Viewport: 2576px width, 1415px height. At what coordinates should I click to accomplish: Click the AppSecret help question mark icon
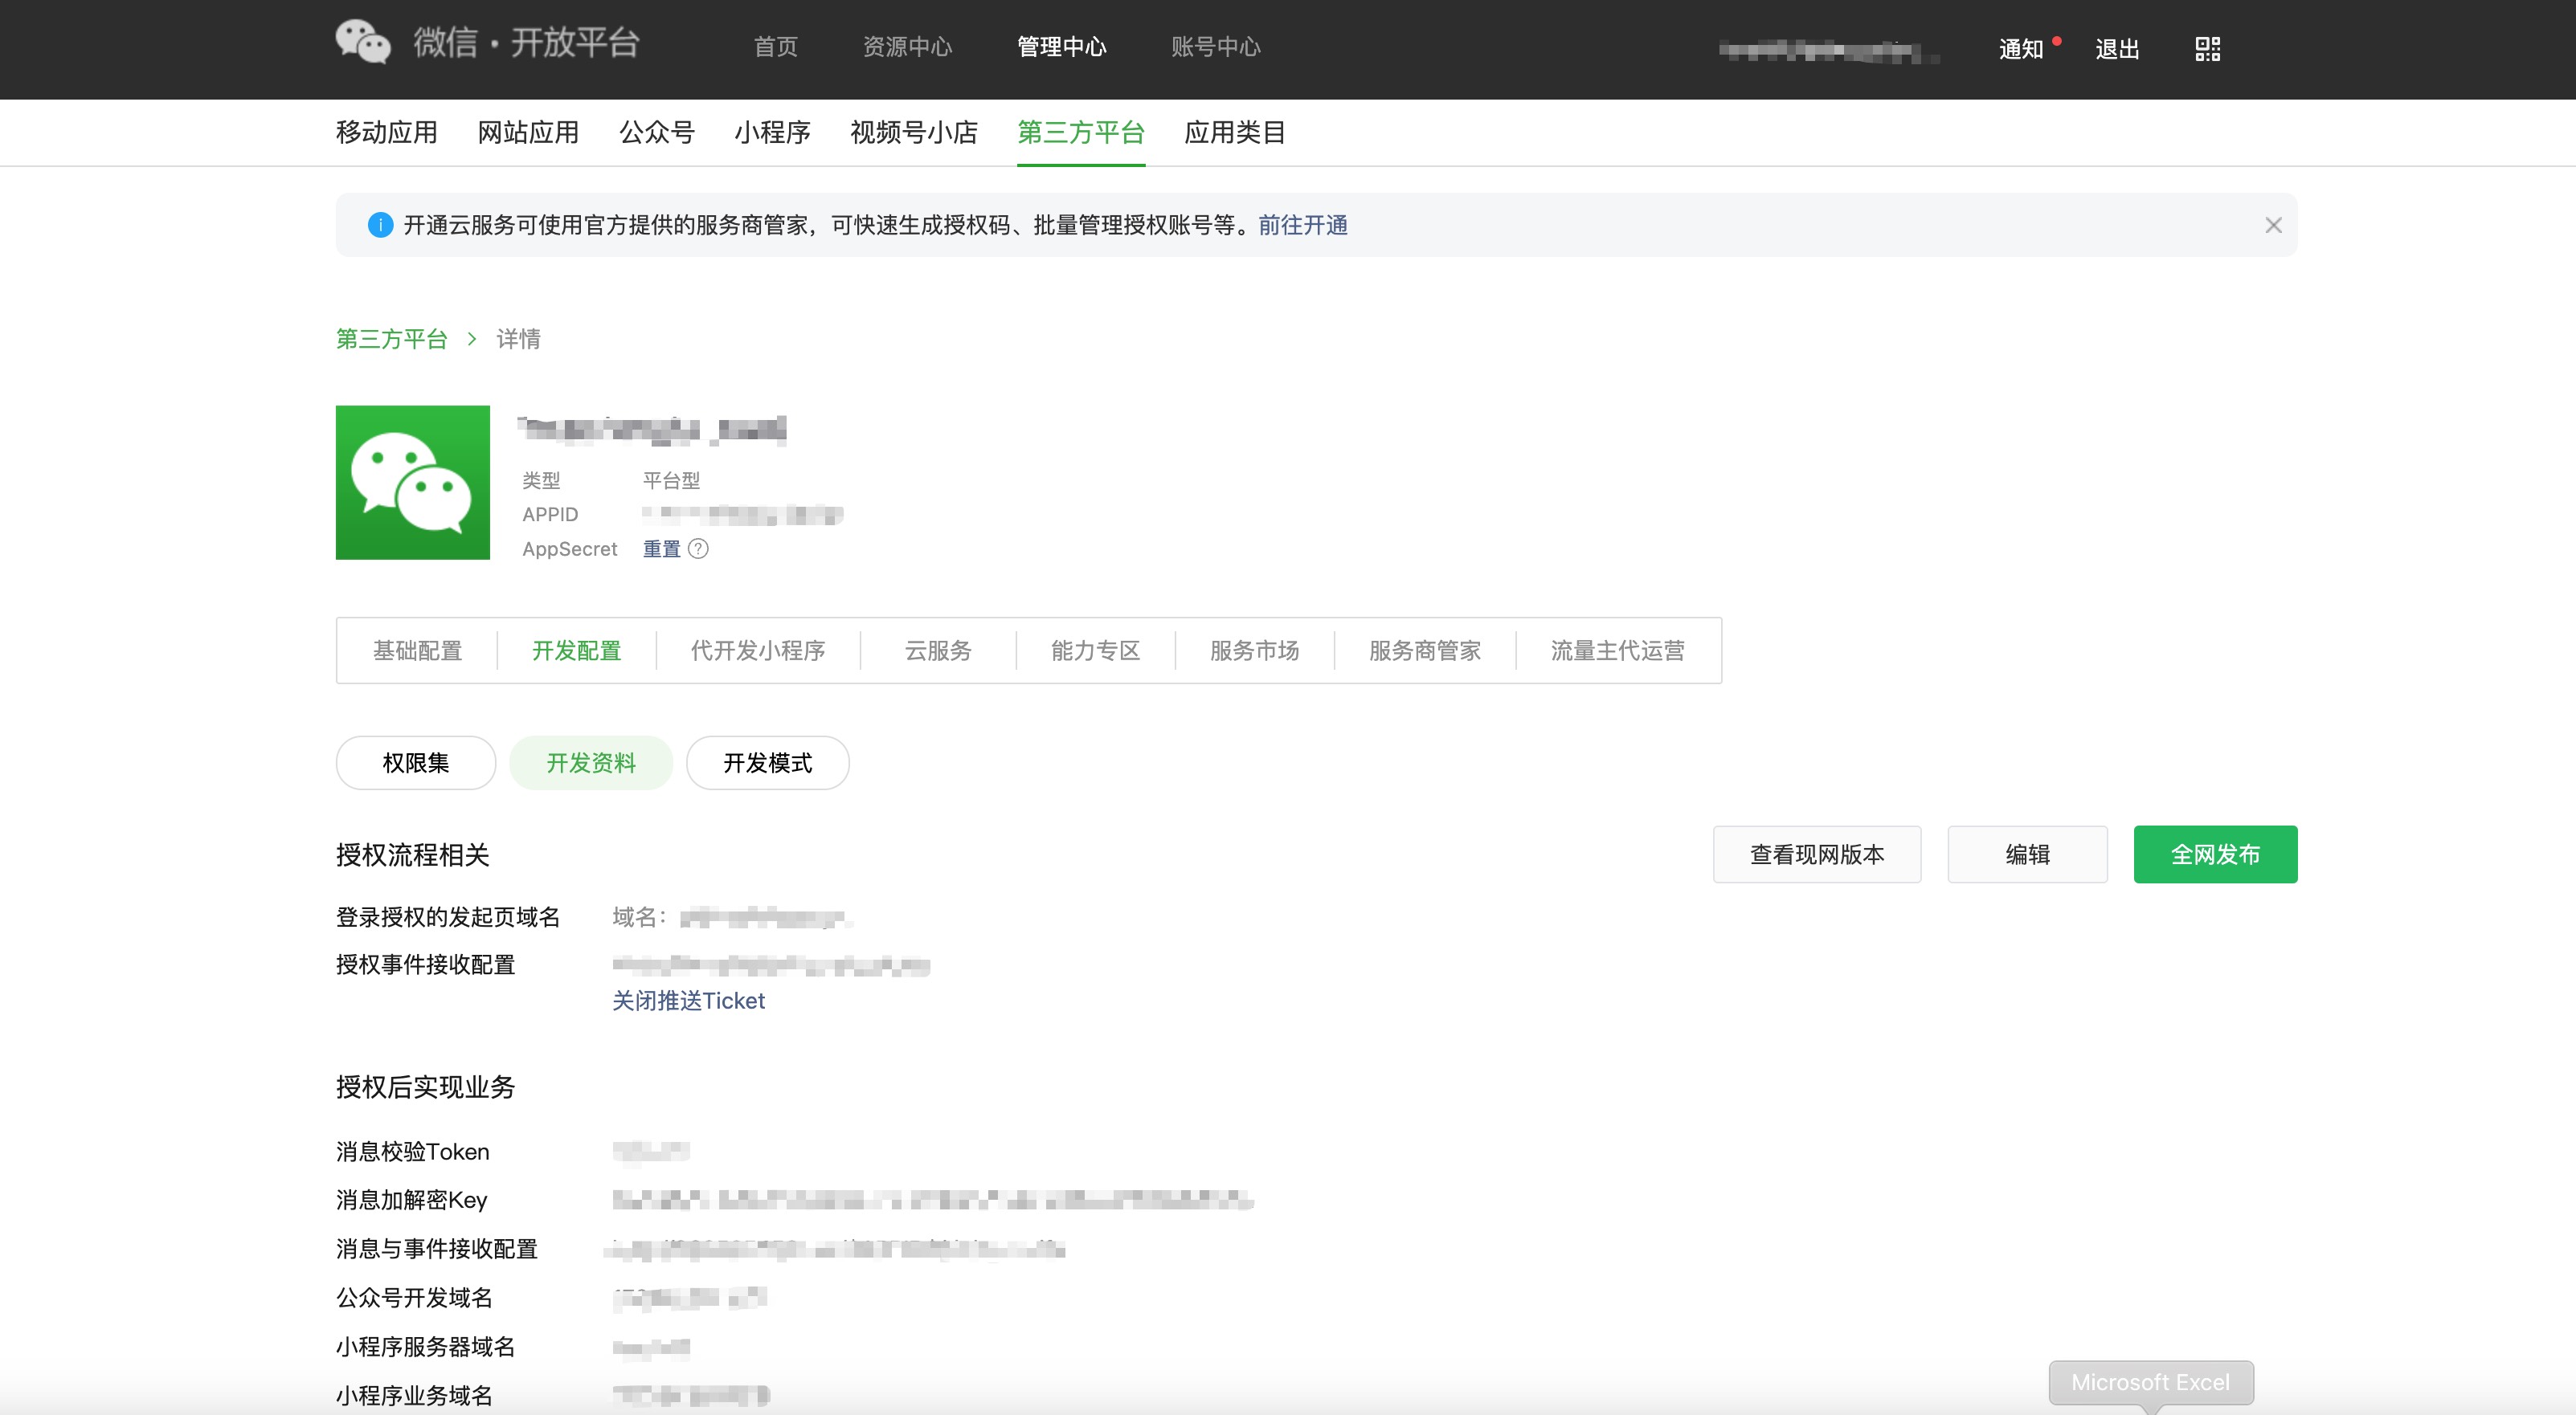point(699,548)
